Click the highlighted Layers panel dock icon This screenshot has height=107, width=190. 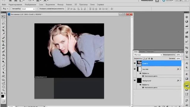pos(187,85)
